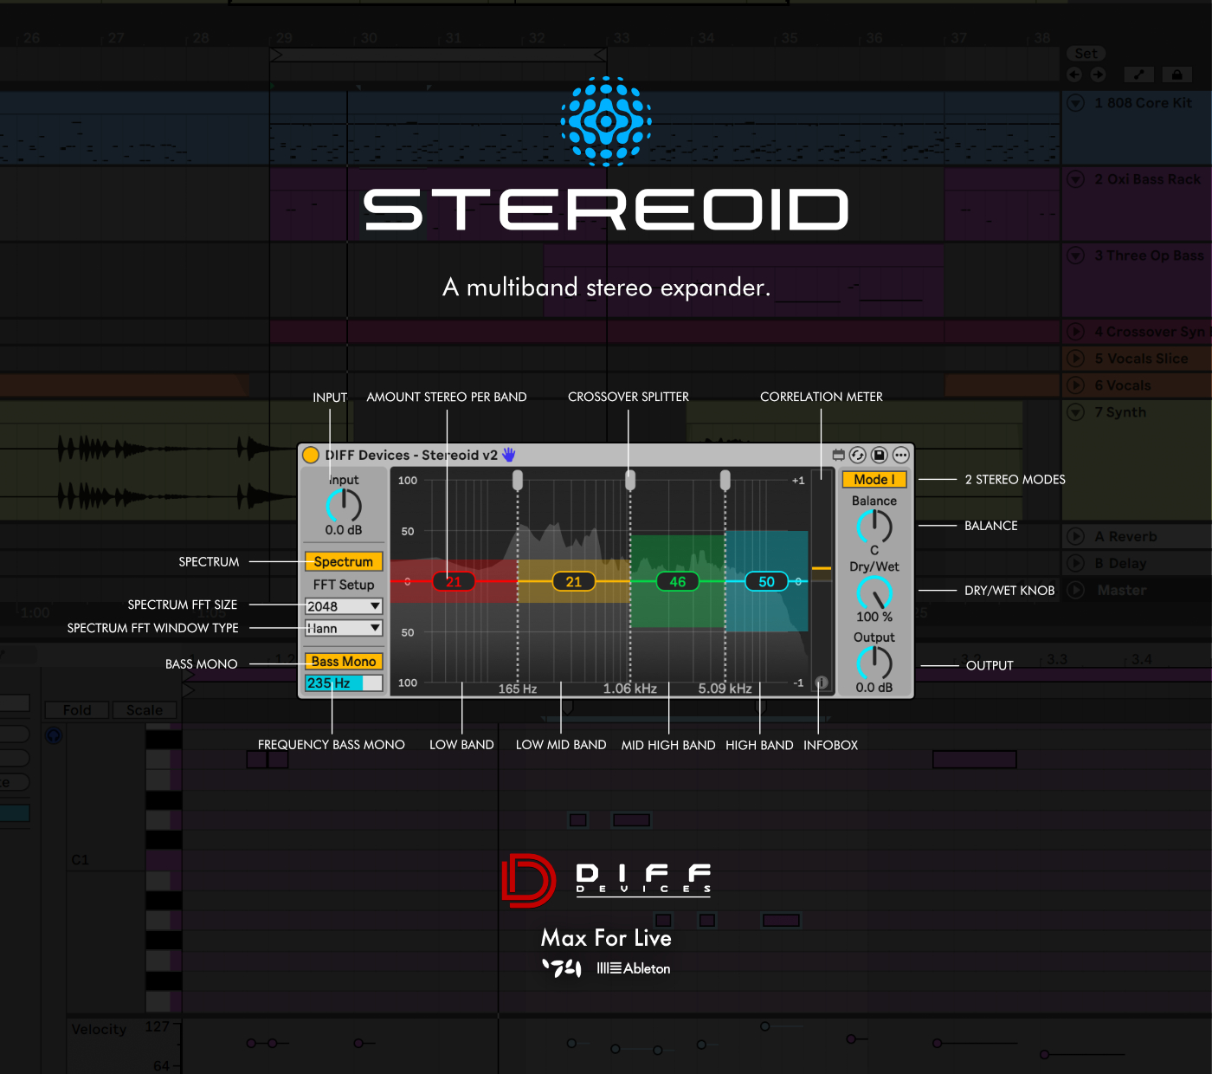Viewport: 1212px width, 1074px height.
Task: Toggle the Stereoid device activator button
Action: coord(311,455)
